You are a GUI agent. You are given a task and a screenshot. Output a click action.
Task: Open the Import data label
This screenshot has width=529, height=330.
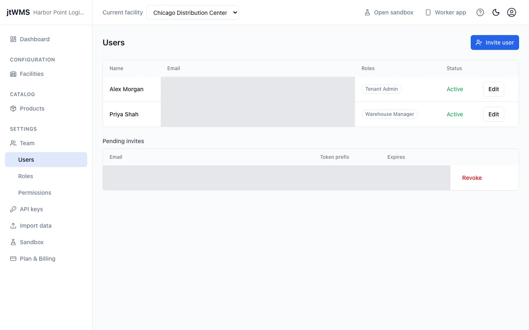pyautogui.click(x=36, y=226)
